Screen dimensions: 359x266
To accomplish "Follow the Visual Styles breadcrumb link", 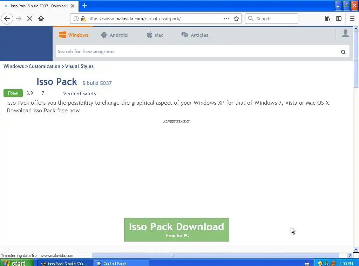I will click(x=80, y=66).
